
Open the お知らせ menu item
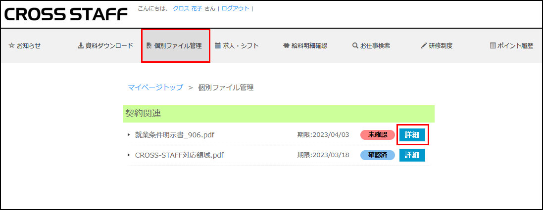pyautogui.click(x=25, y=45)
